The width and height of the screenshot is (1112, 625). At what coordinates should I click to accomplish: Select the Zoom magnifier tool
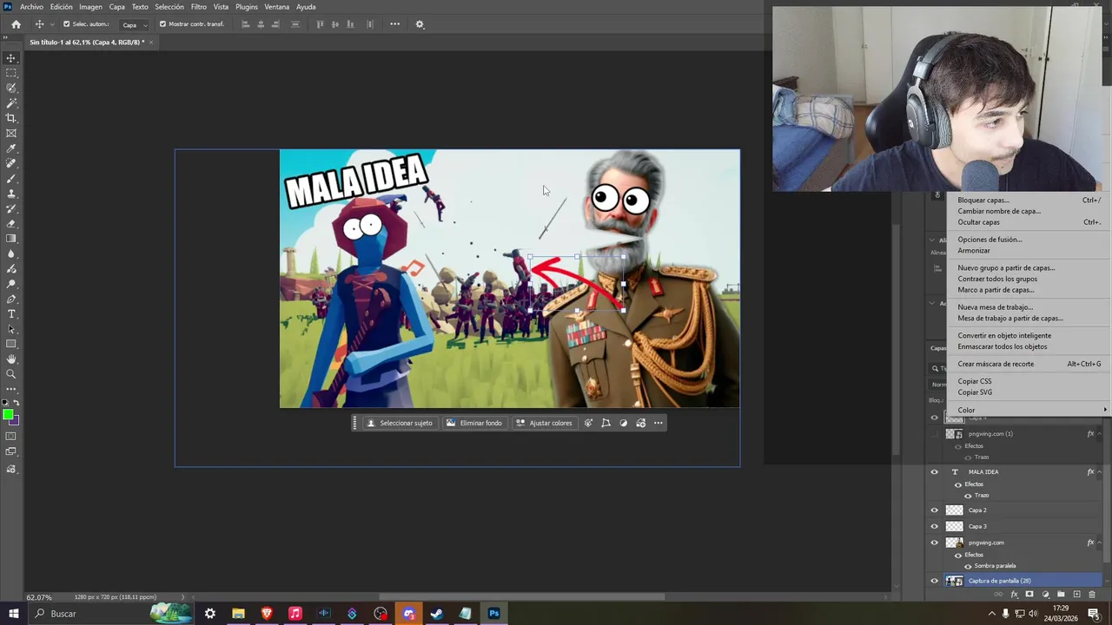pyautogui.click(x=11, y=374)
